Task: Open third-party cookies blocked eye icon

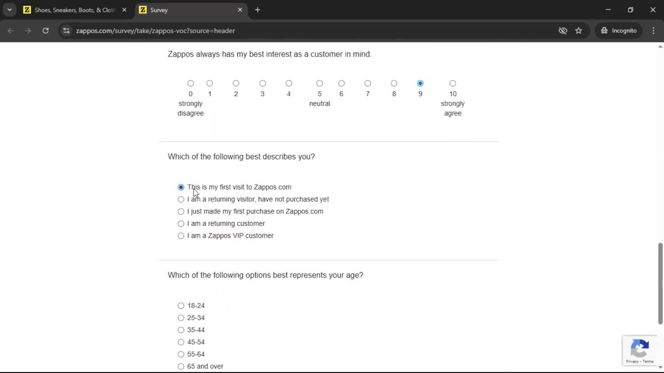Action: [x=563, y=31]
